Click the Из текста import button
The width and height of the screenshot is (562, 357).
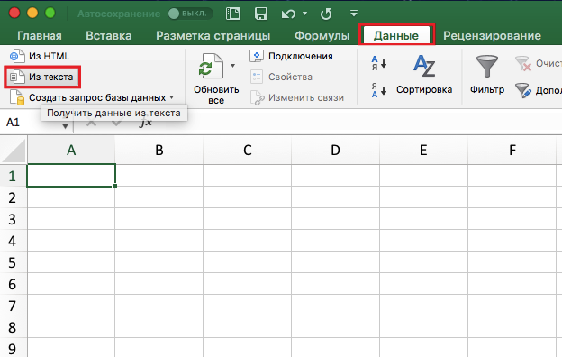pos(42,77)
